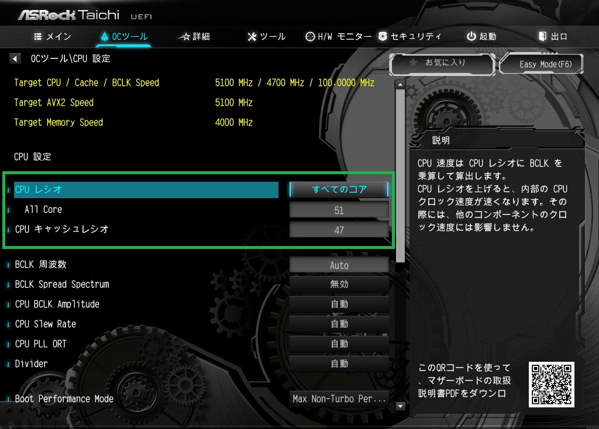The height and width of the screenshot is (429, 599).
Task: Switch to the メイン tab
Action: 53,36
